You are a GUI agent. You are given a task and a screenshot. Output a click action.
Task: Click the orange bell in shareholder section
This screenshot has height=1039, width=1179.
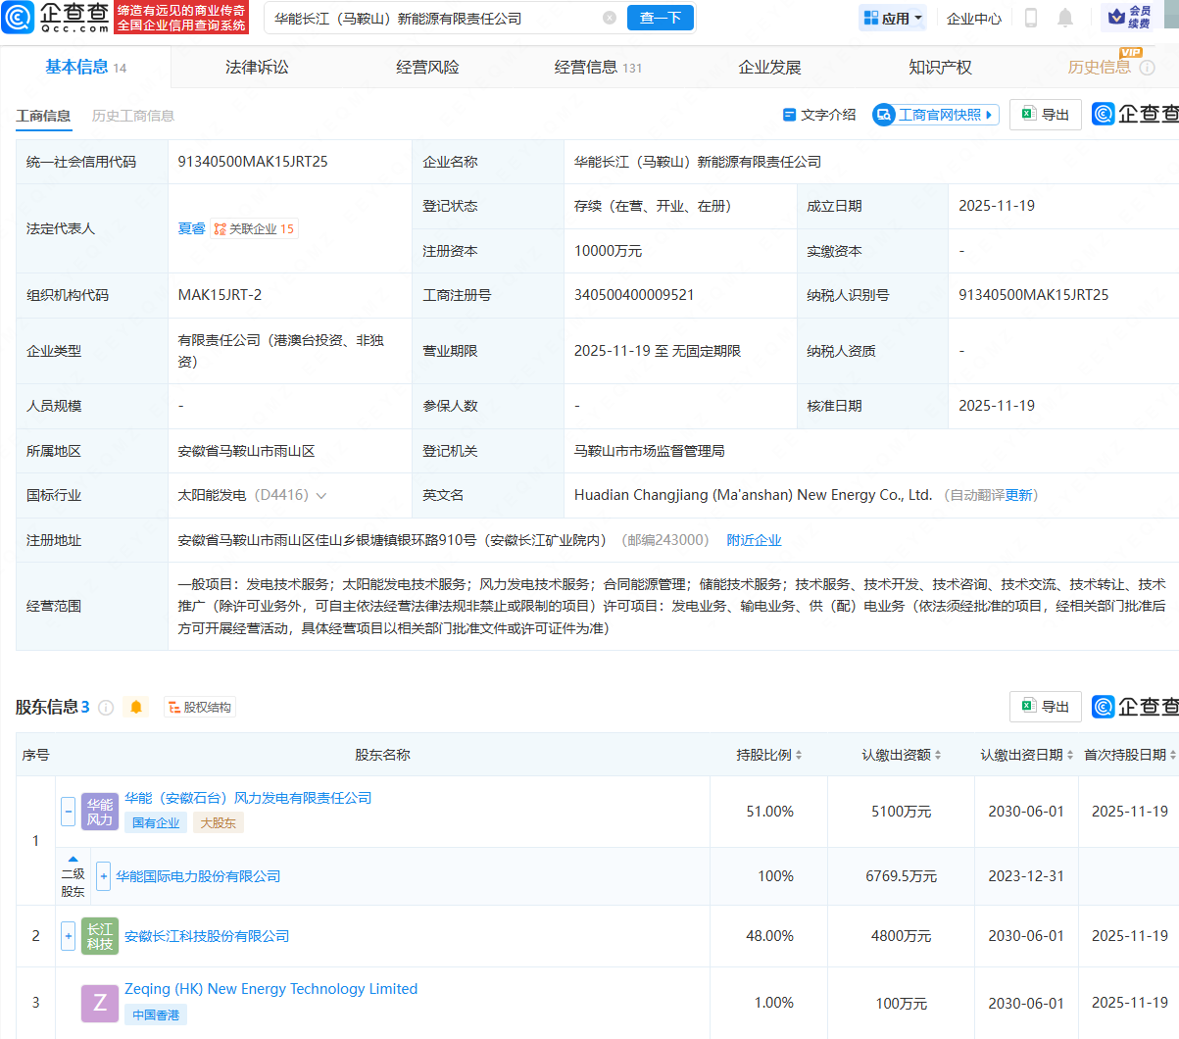tap(136, 707)
